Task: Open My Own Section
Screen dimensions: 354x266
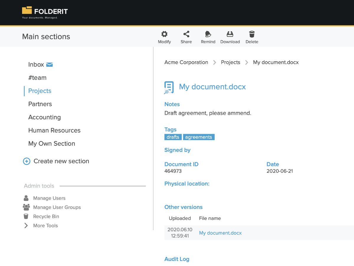Action: (x=52, y=144)
